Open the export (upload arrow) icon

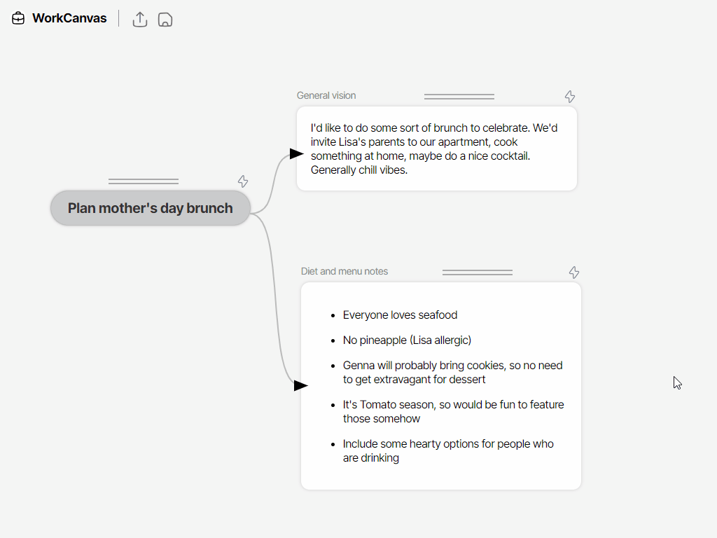click(139, 20)
